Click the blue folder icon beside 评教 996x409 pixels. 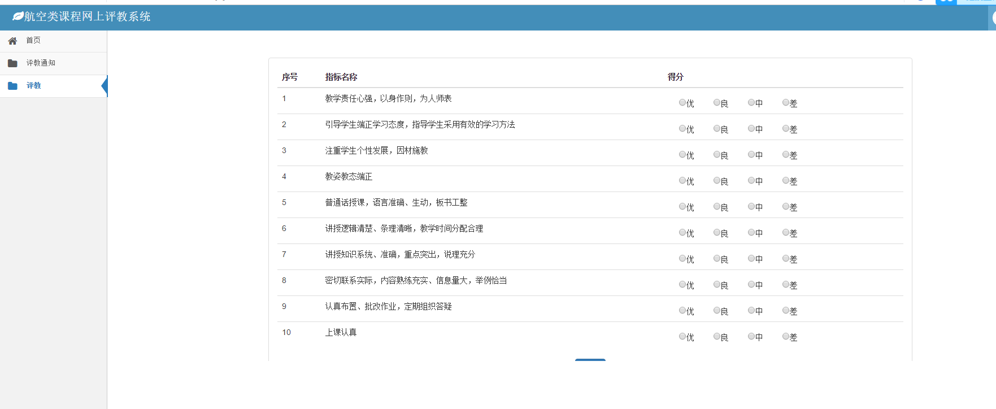[x=12, y=86]
